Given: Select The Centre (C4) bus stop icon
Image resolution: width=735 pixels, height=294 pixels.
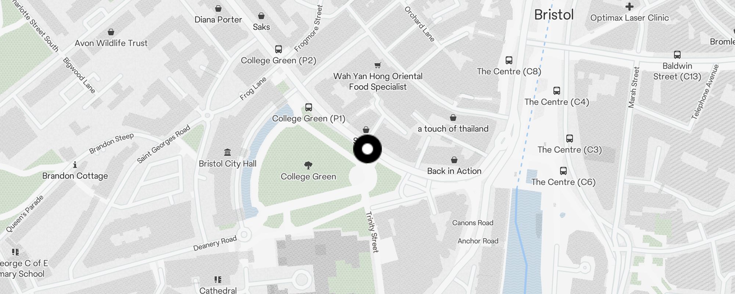Looking at the screenshot, I should pos(557,91).
